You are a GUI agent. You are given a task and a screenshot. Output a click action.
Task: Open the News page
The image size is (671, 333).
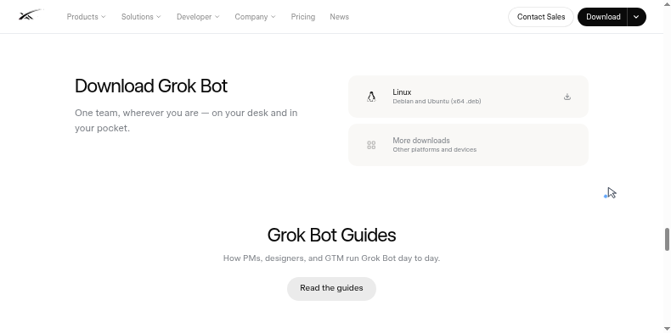tap(340, 17)
